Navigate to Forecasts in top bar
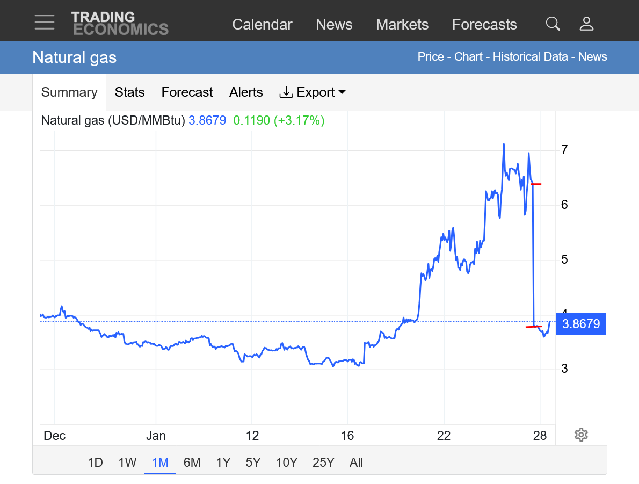The image size is (639, 484). [484, 25]
